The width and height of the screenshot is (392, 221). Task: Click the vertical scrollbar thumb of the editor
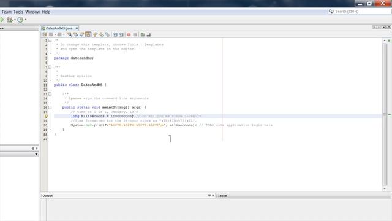pyautogui.click(x=385, y=114)
